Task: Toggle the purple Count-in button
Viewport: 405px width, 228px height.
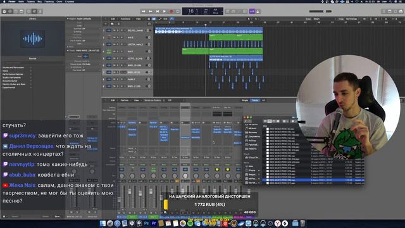Action: pyautogui.click(x=252, y=11)
